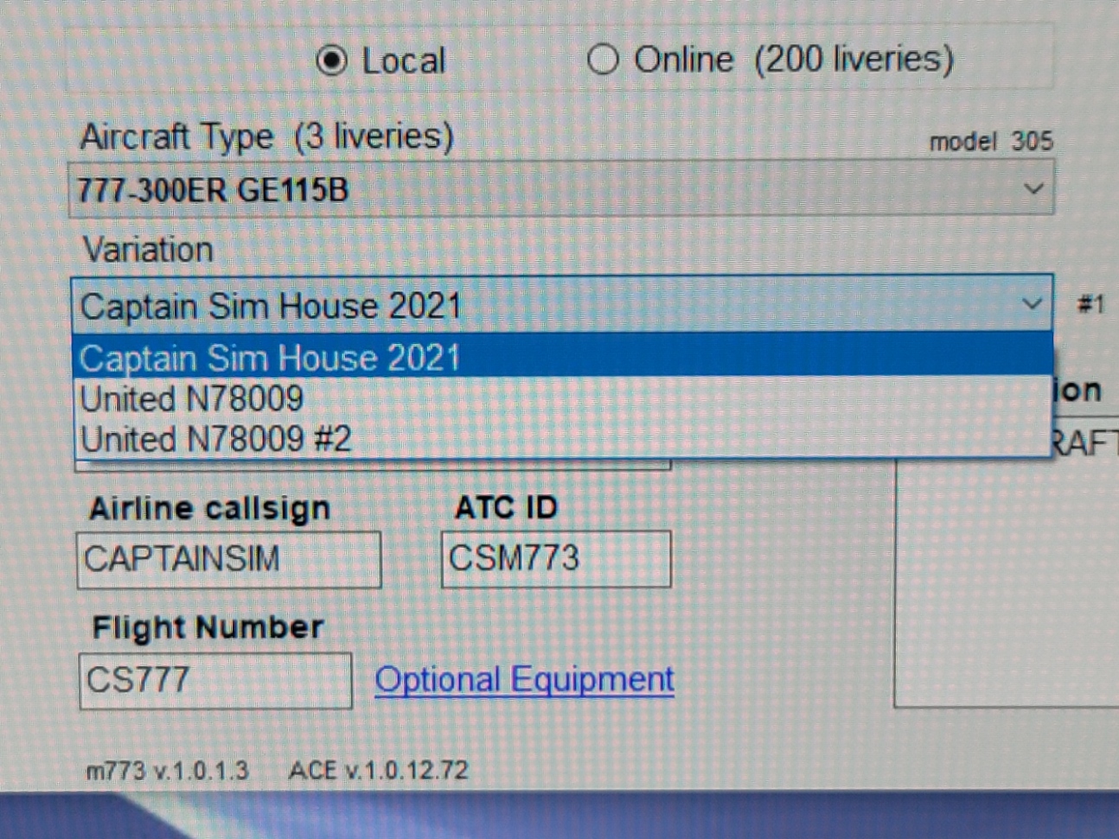Click the empty preview panel on right
Viewport: 1119px width, 839px height.
click(1003, 588)
